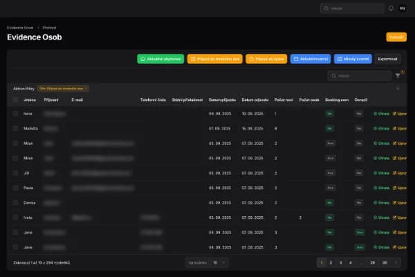Image resolution: width=415 pixels, height=277 pixels.
Task: Apply the green Aktuálně ubytovaní filter button
Action: pyautogui.click(x=160, y=59)
